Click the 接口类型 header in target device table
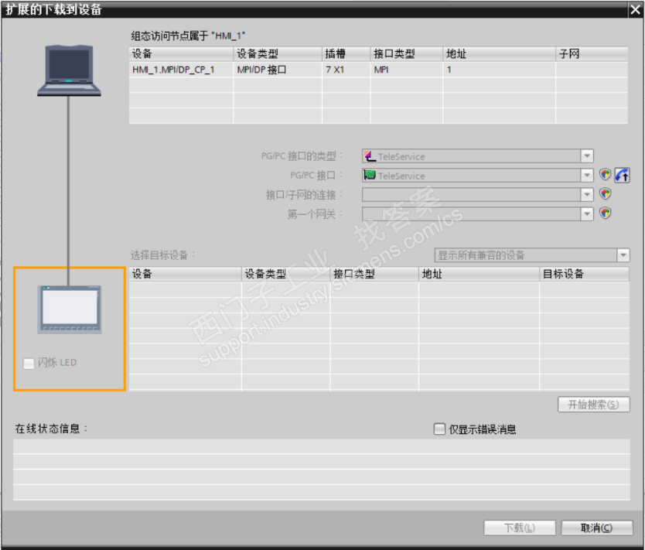Image resolution: width=645 pixels, height=550 pixels. pyautogui.click(x=374, y=274)
